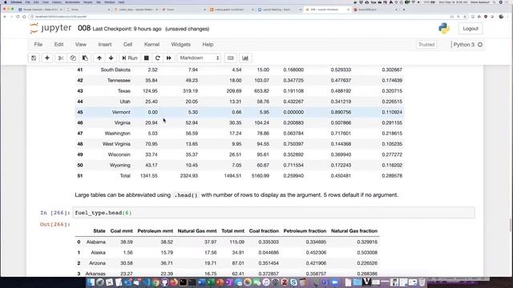Rename the notebook titled 008
513x288 pixels.
pyautogui.click(x=84, y=29)
